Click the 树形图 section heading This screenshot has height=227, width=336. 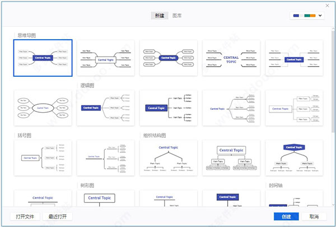[87, 186]
